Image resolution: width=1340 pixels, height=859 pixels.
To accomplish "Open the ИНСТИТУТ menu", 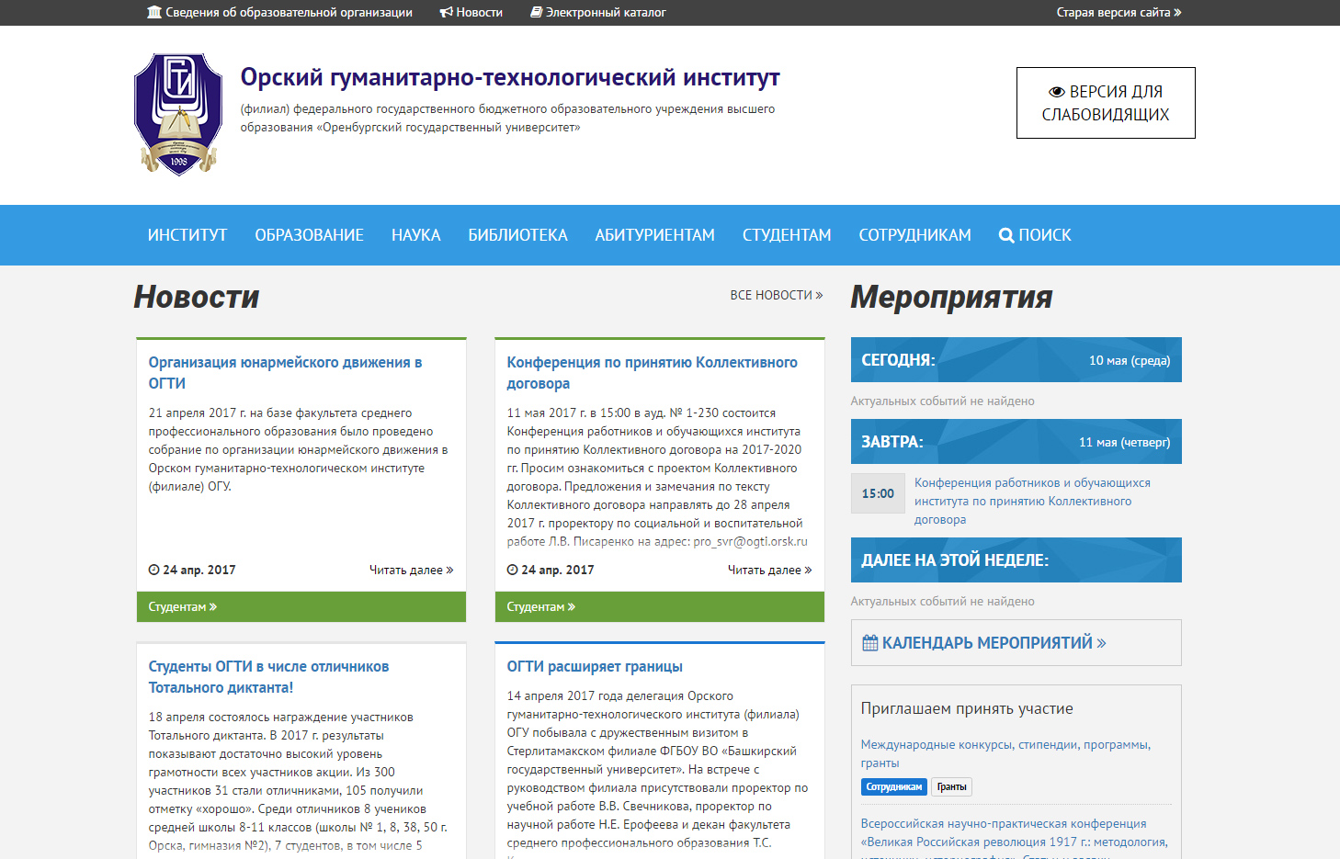I will point(187,235).
